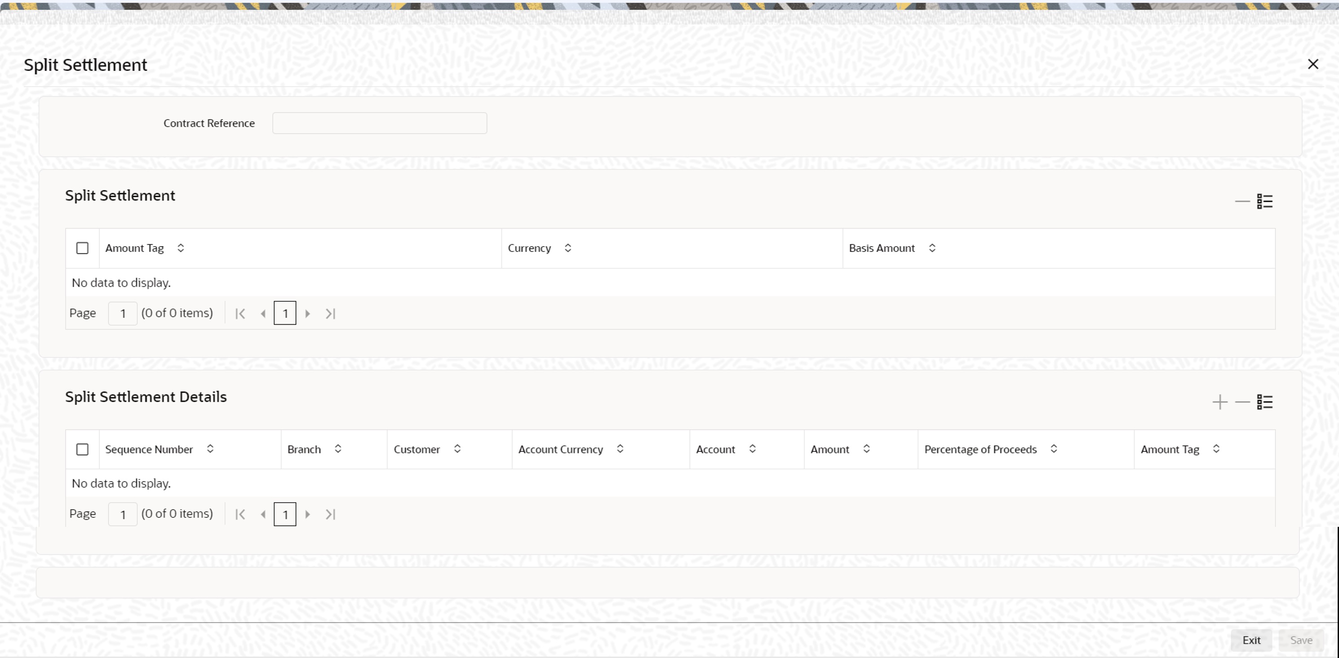Screen dimensions: 1339x658
Task: Check select-all box in Amount Tag table
Action: click(82, 248)
